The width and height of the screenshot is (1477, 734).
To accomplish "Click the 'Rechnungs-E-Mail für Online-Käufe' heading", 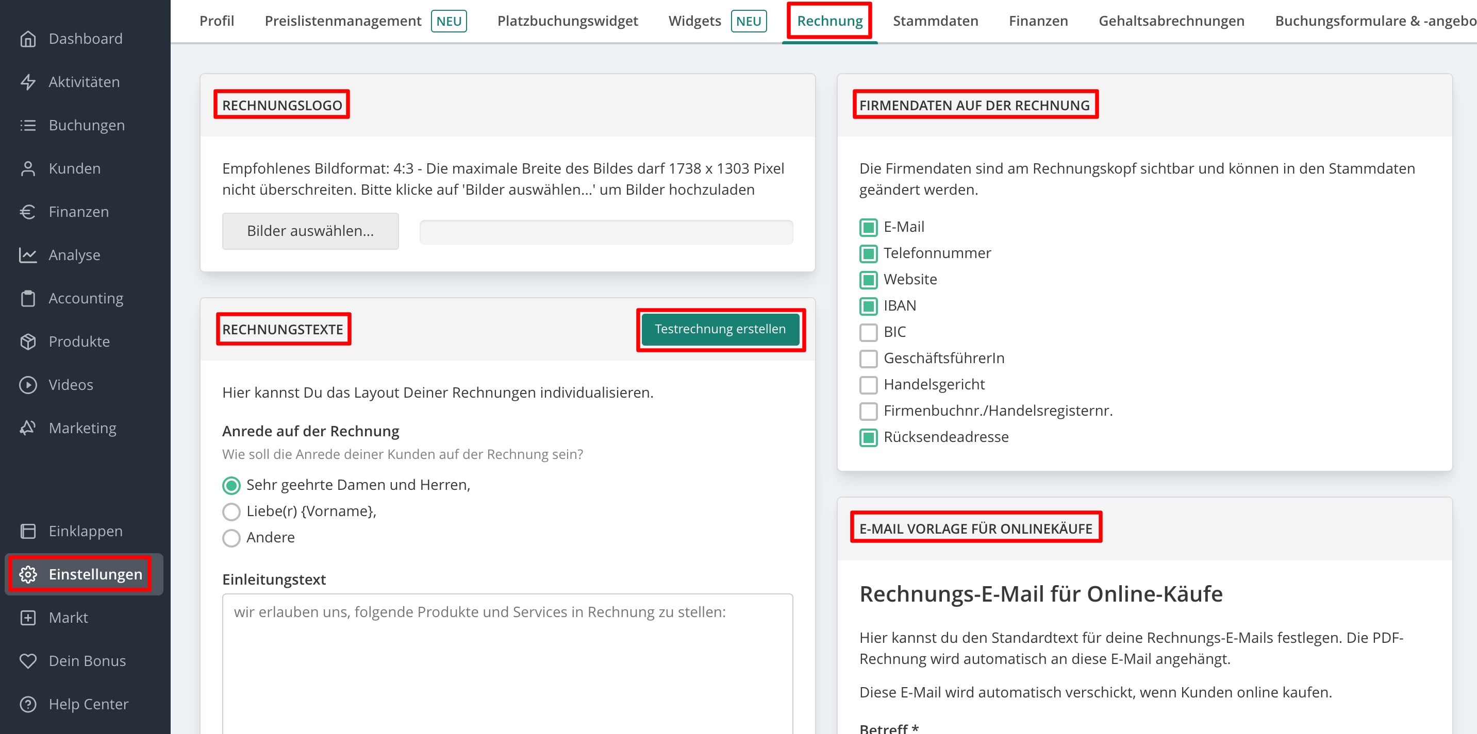I will click(1041, 593).
